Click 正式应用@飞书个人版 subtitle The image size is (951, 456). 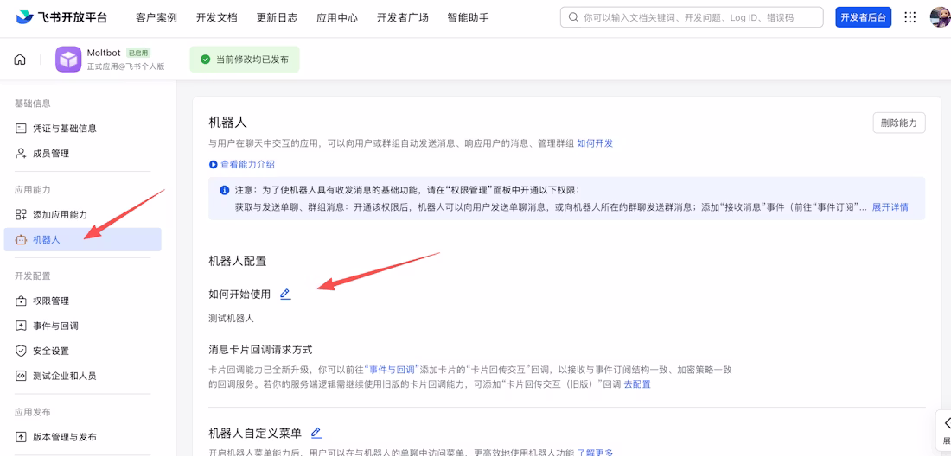point(125,66)
